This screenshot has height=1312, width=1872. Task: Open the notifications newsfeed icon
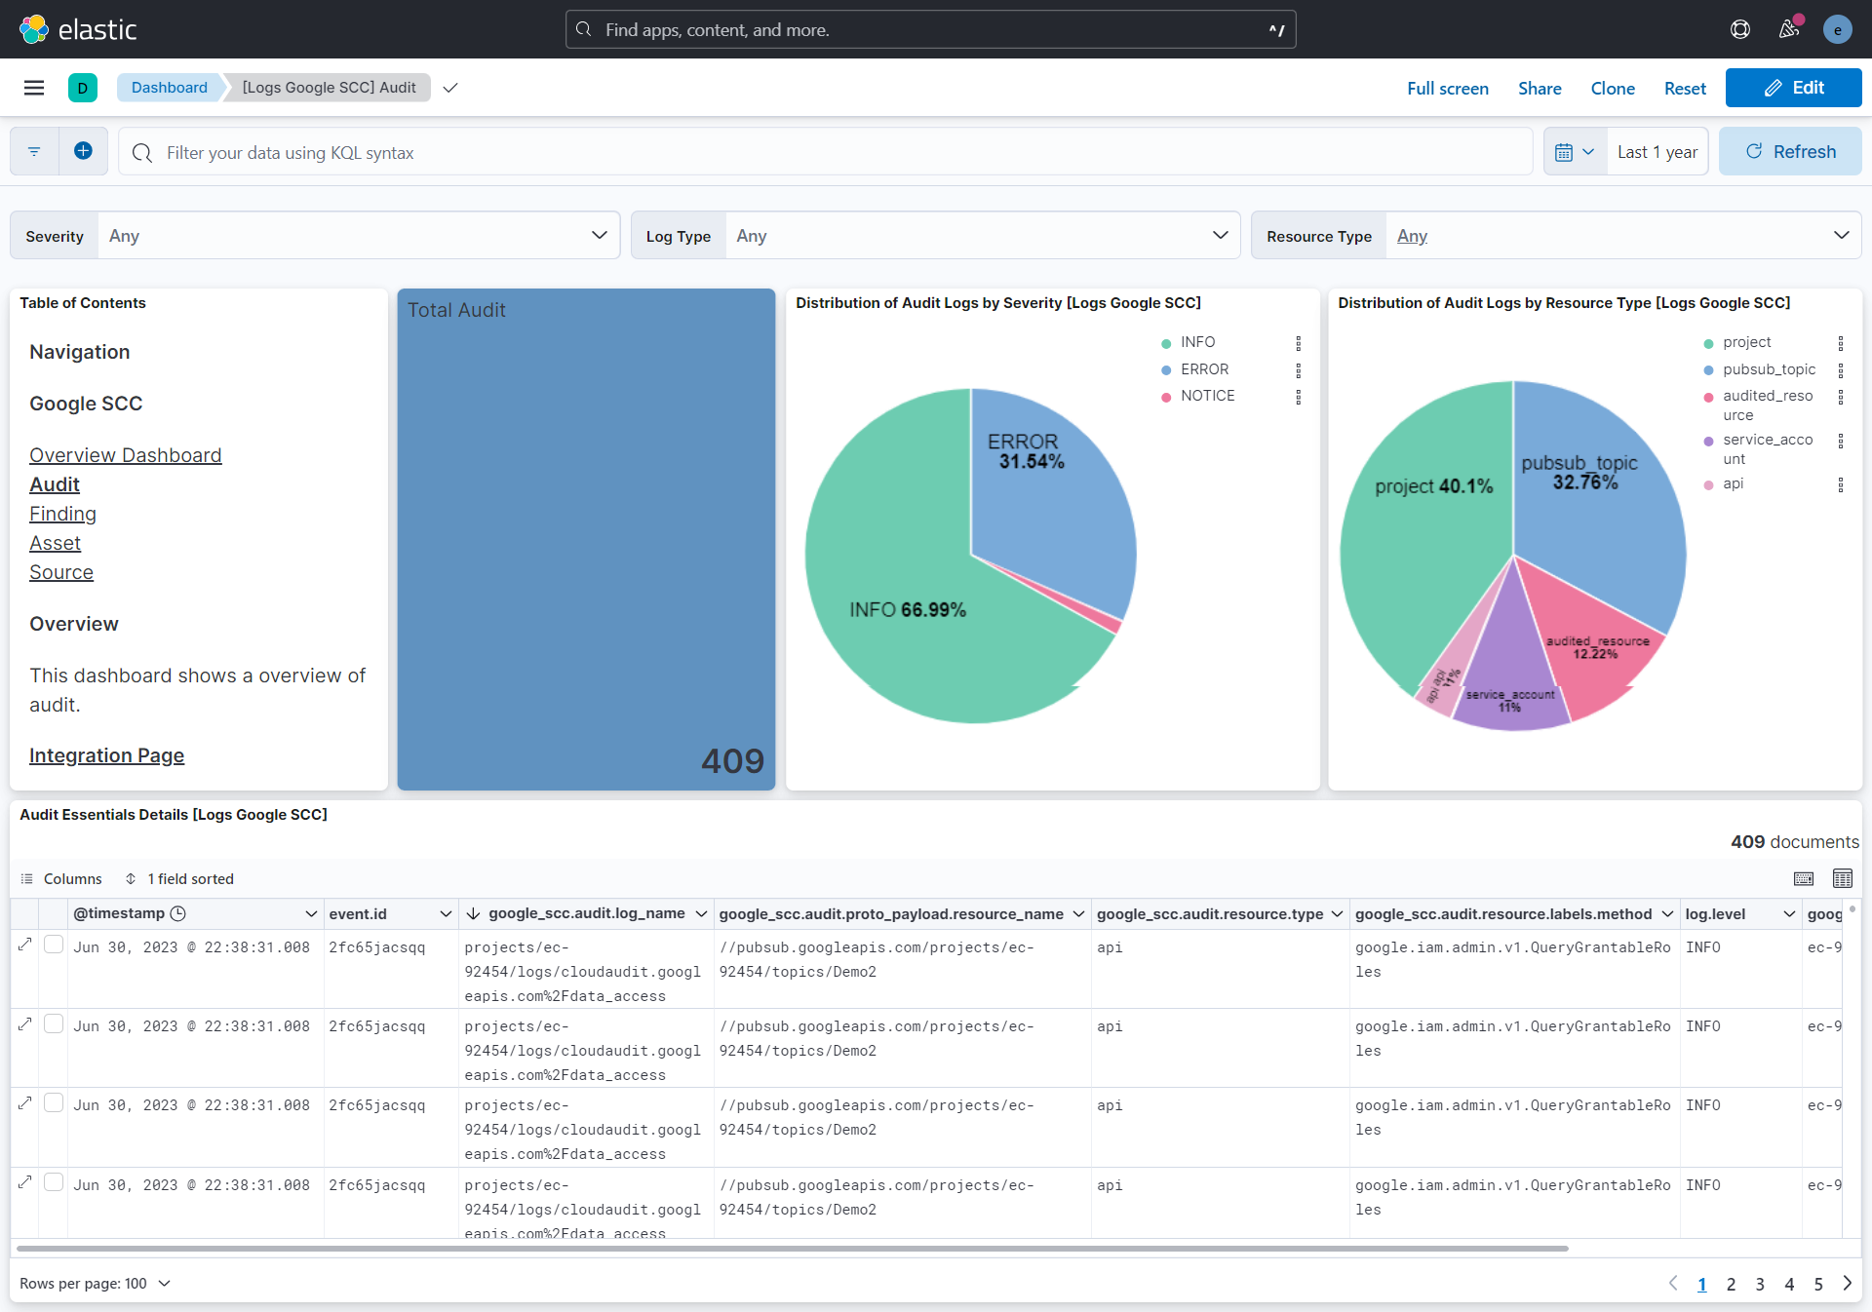(x=1789, y=29)
